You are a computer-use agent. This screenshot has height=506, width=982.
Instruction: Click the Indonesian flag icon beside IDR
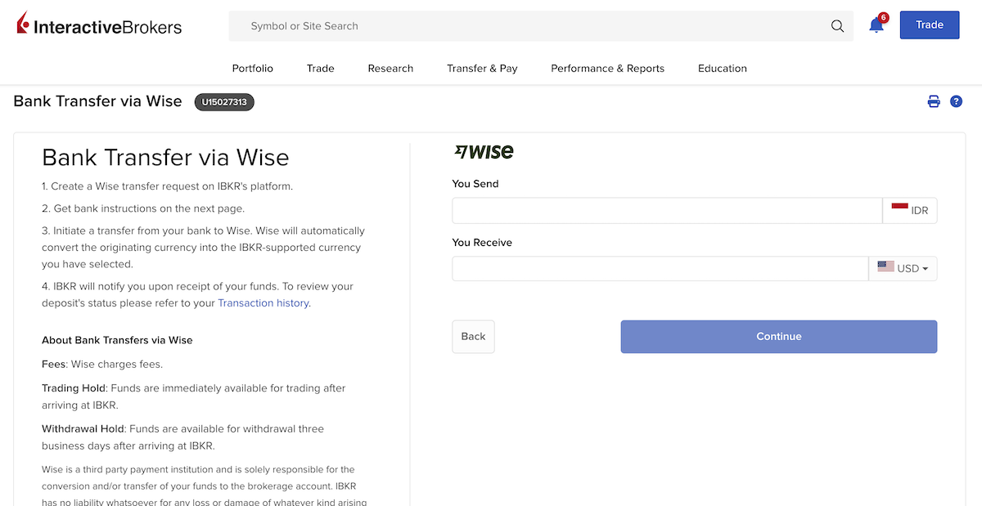[899, 208]
